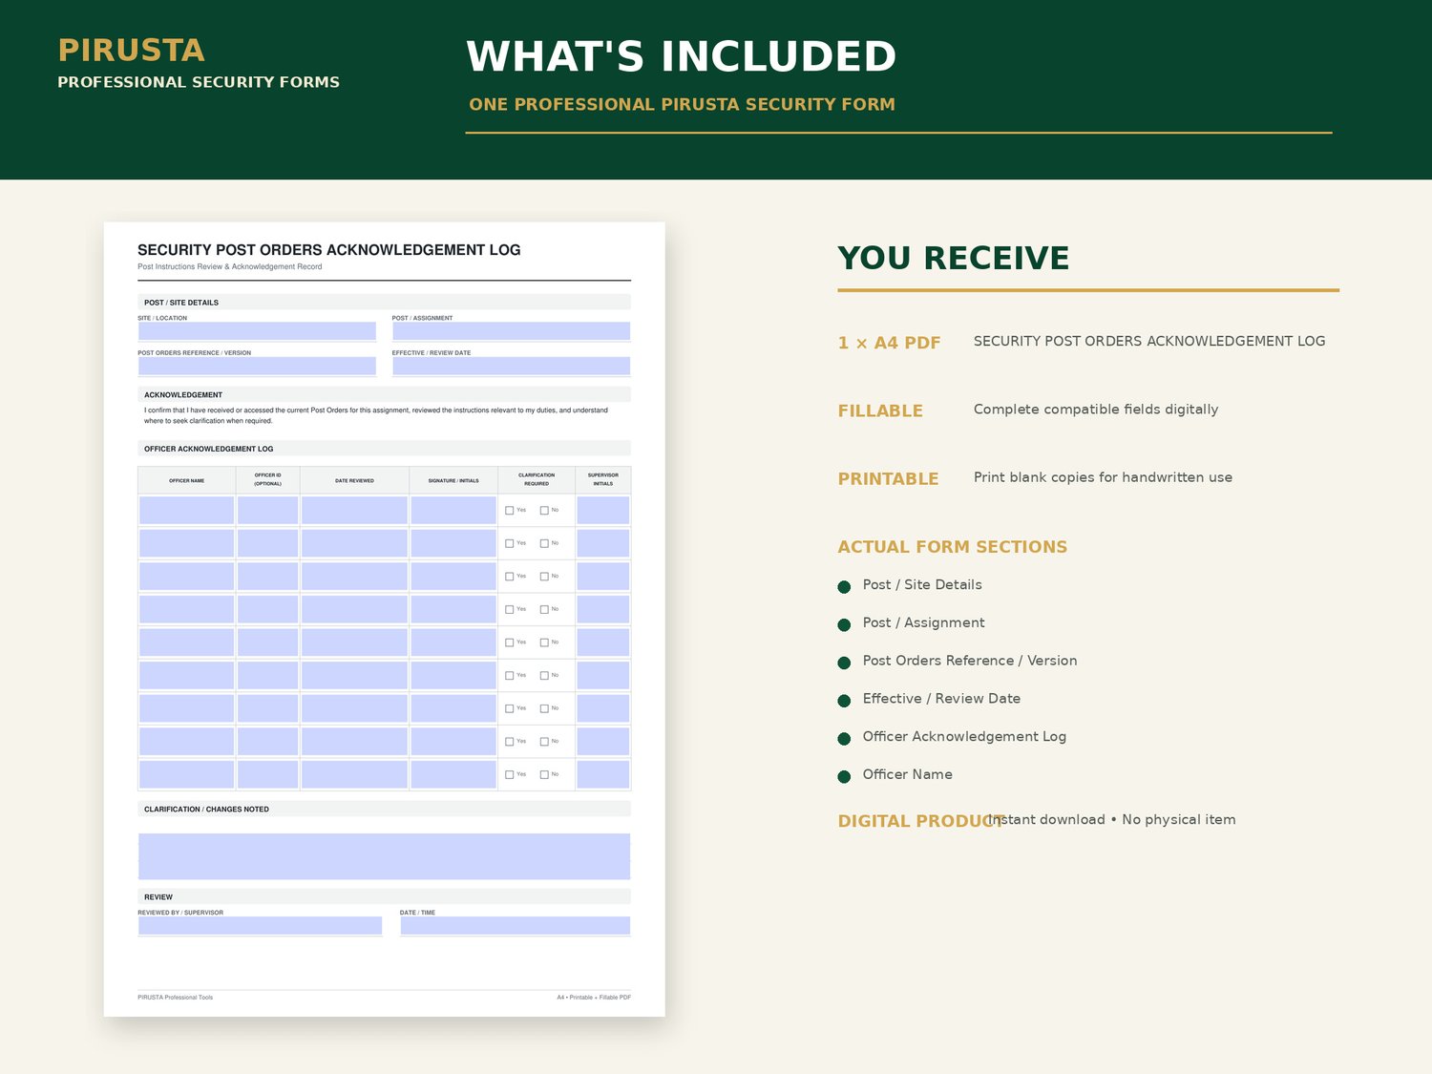The width and height of the screenshot is (1432, 1074).
Task: Click the "CLARIFICATION REQUIRED" column header
Action: tap(537, 479)
